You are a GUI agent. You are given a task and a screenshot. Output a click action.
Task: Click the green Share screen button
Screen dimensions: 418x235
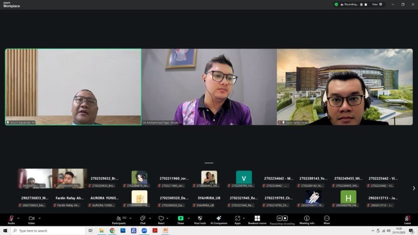(180, 218)
